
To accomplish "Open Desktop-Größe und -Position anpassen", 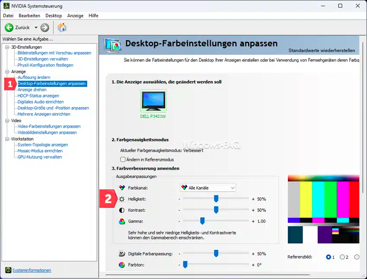I will pyautogui.click(x=53, y=108).
